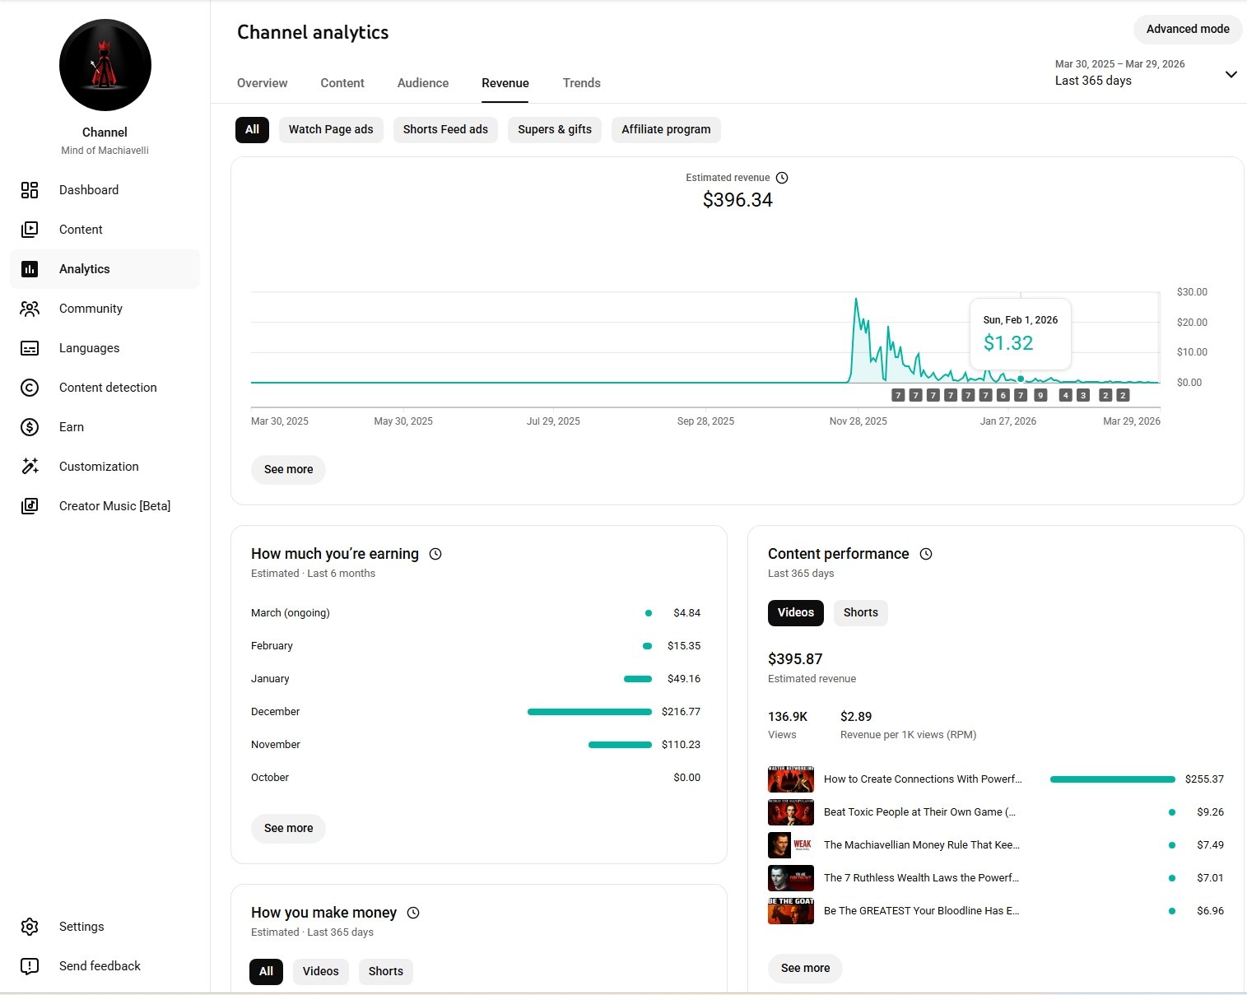Open the Beat Toxic People video thumbnail
The width and height of the screenshot is (1247, 995).
(790, 812)
